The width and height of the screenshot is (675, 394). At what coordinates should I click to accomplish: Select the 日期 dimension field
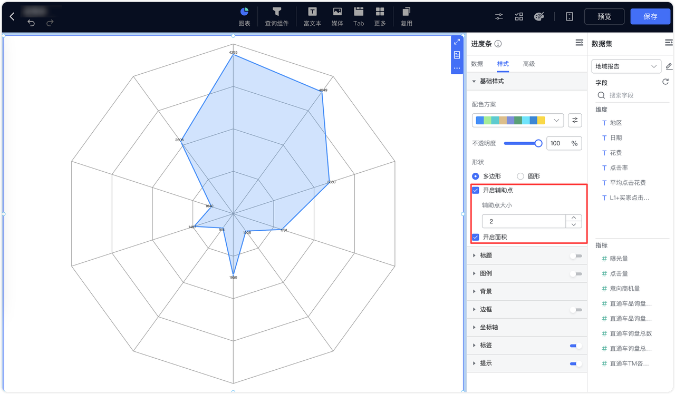[x=616, y=138]
